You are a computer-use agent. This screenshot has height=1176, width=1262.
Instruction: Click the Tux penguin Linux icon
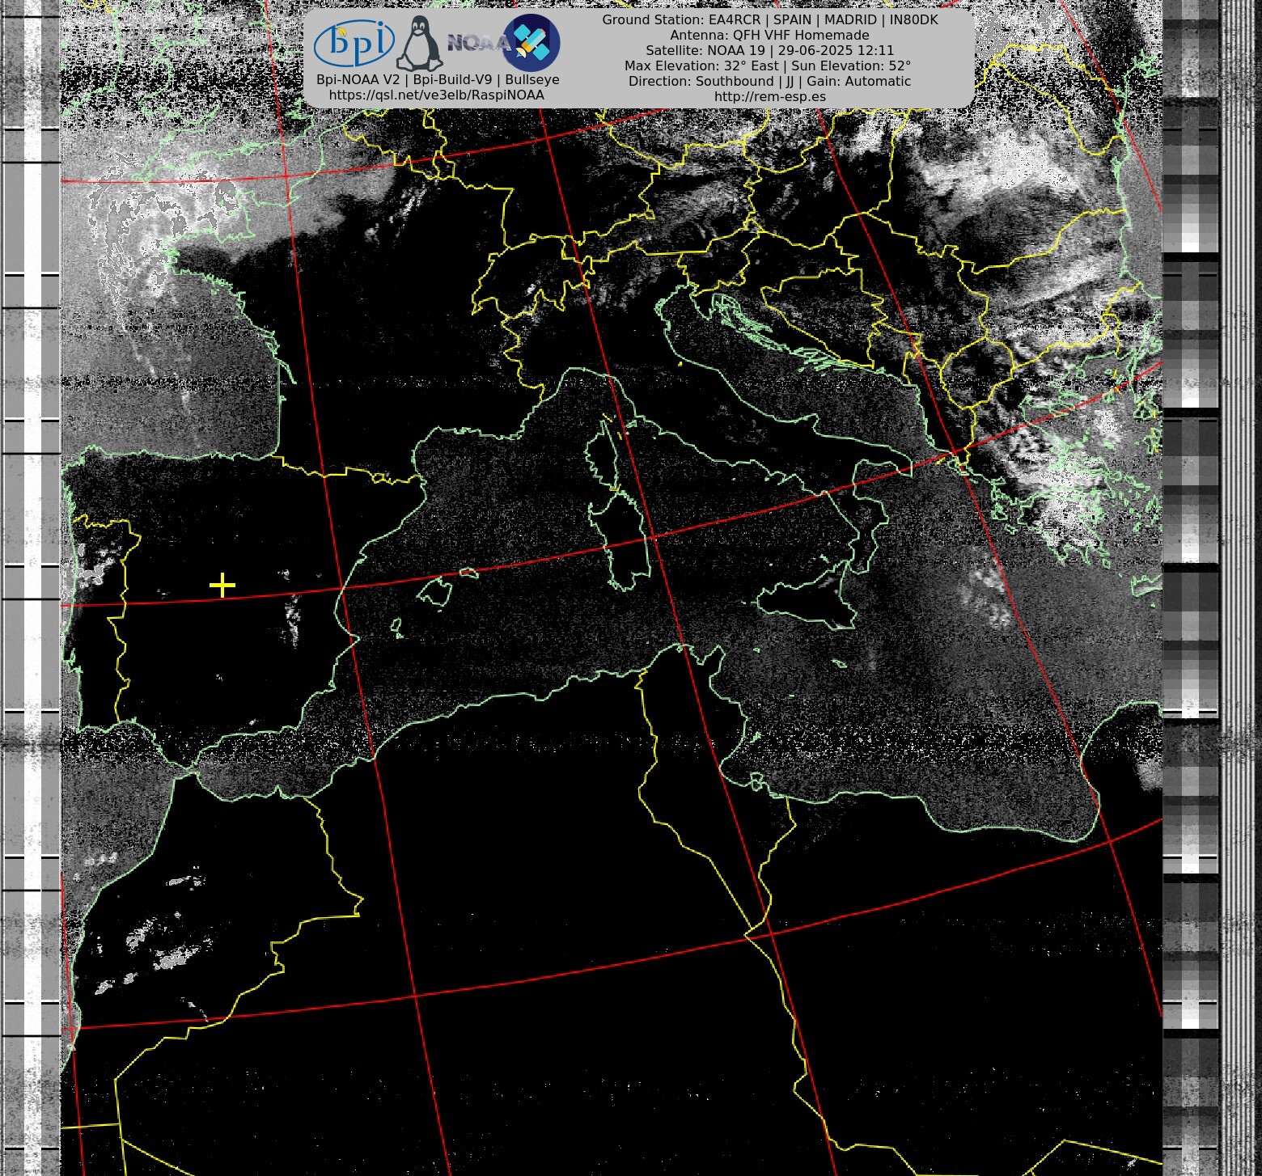coord(419,44)
